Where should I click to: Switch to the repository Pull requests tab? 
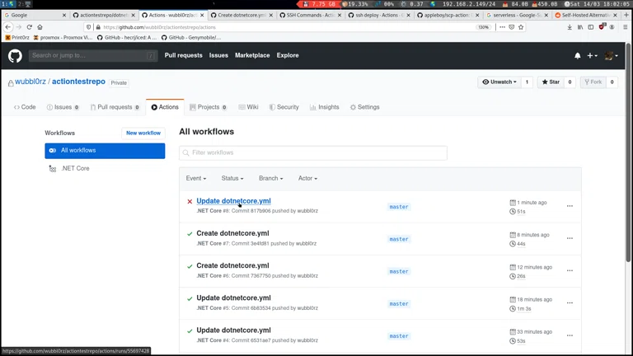pyautogui.click(x=115, y=107)
